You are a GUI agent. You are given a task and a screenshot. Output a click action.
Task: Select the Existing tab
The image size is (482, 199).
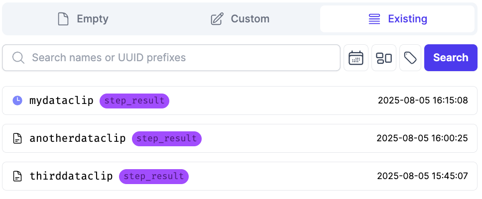(x=397, y=19)
